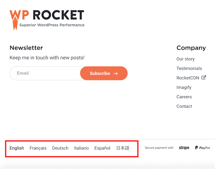Click the PayPal payment icon
The width and height of the screenshot is (215, 169).
(x=202, y=148)
